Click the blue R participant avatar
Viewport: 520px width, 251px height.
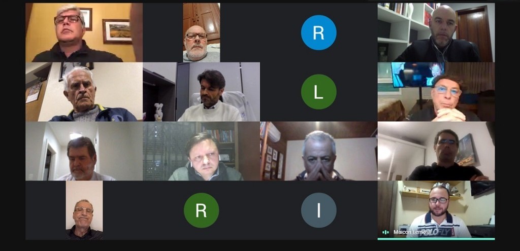(318, 32)
